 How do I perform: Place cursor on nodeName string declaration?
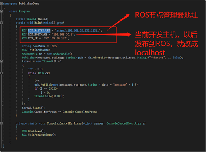click(41, 46)
